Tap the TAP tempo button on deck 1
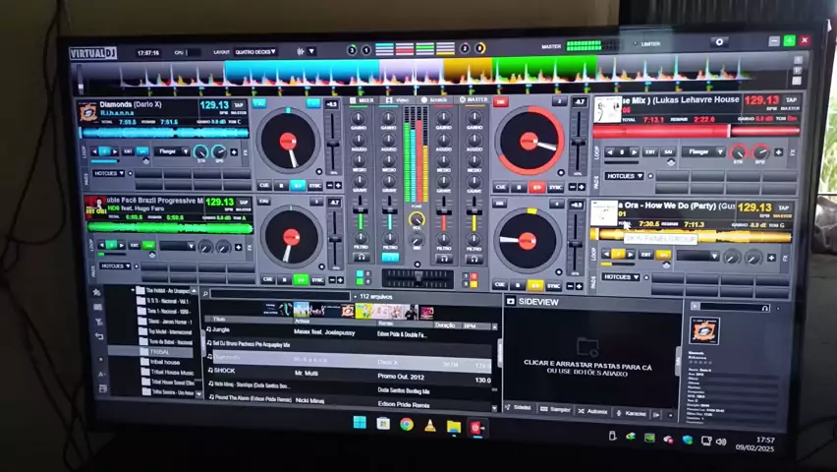This screenshot has width=837, height=472. click(x=239, y=104)
